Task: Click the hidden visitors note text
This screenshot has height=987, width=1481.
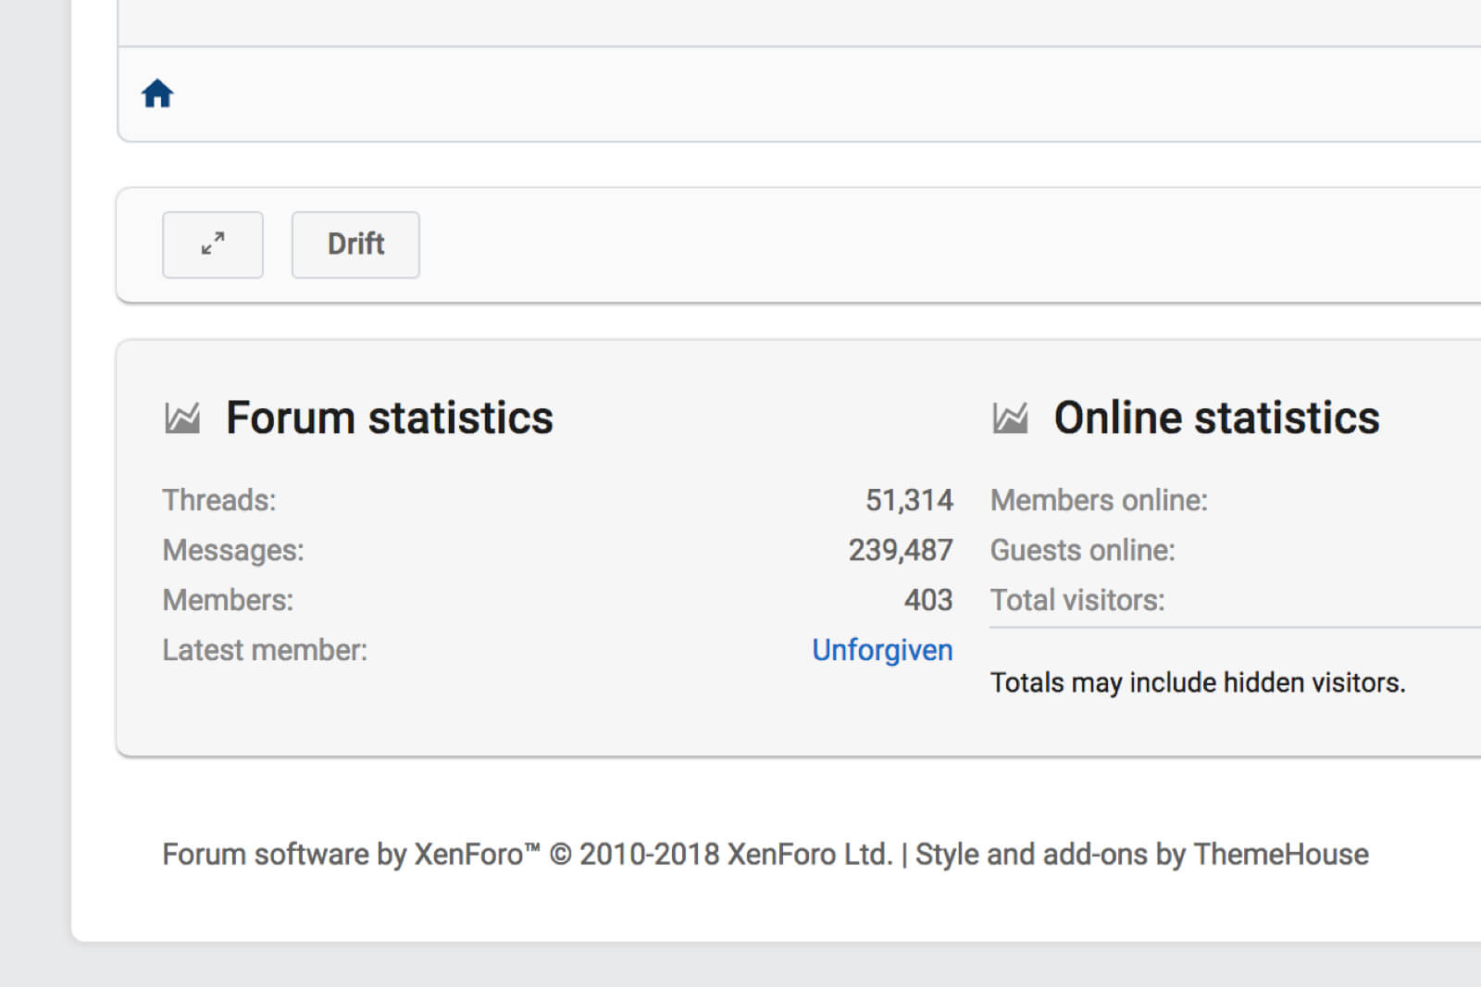Action: tap(1198, 682)
